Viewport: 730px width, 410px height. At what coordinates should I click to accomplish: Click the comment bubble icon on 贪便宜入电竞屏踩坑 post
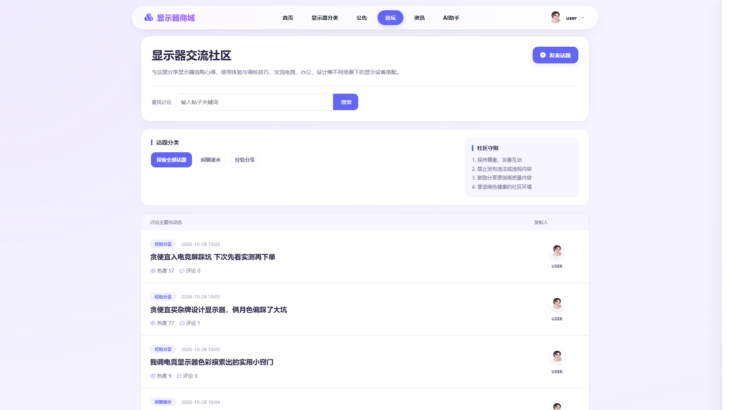click(x=182, y=271)
